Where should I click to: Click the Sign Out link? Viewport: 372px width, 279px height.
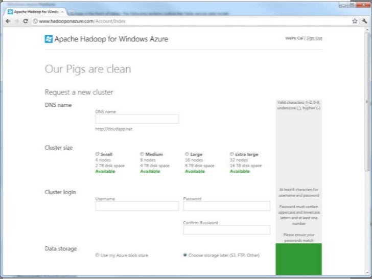pyautogui.click(x=314, y=38)
